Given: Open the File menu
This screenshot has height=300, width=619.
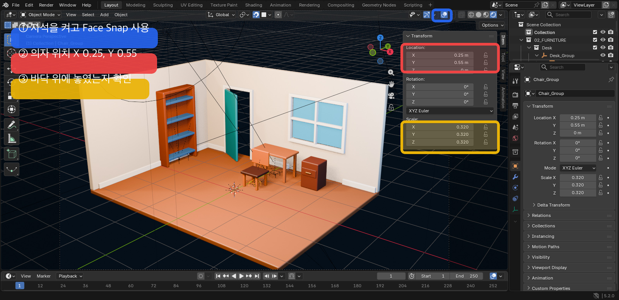Looking at the screenshot, I should click(15, 5).
